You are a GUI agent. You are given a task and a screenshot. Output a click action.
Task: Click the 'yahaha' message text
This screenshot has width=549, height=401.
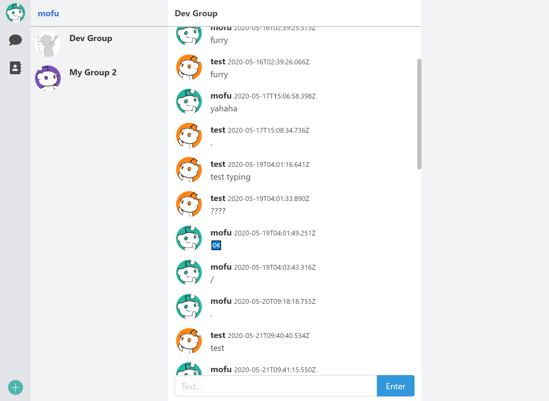pyautogui.click(x=224, y=109)
